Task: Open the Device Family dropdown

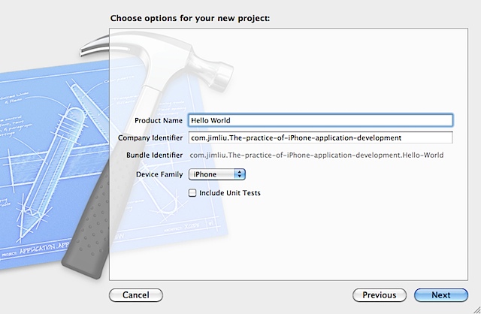Action: 216,174
